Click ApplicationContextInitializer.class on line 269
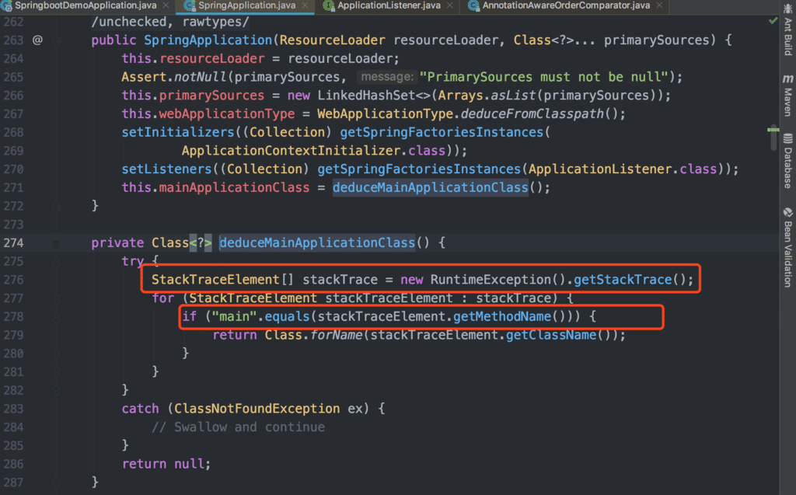796x495 pixels. tap(314, 151)
